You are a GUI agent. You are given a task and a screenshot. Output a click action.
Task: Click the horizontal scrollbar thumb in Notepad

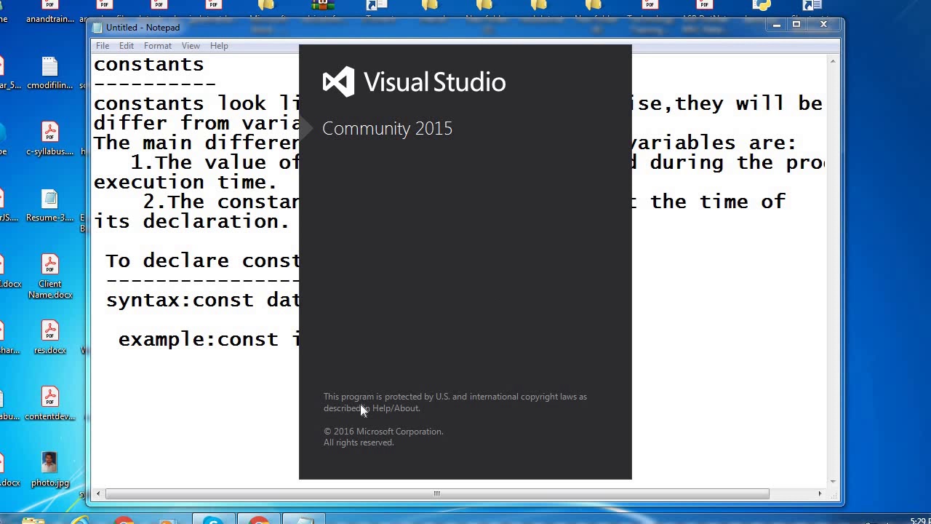click(x=437, y=493)
